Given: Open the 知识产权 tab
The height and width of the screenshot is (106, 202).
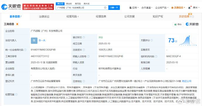Looking at the screenshot, I should tap(158, 16).
